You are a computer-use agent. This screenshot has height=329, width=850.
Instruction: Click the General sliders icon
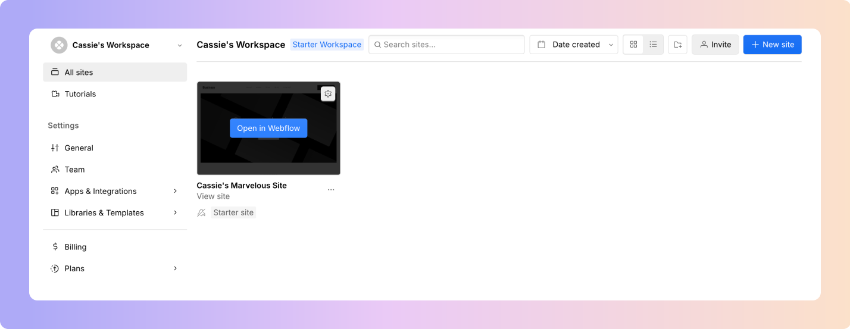coord(55,148)
